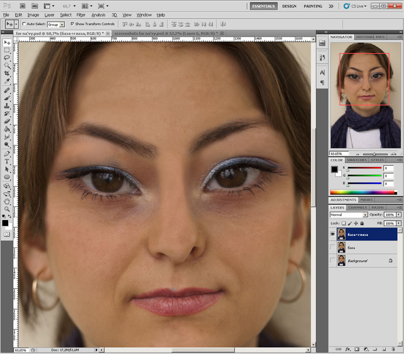The height and width of the screenshot is (354, 404).
Task: Open the layer blend mode dropdown
Action: (x=349, y=215)
